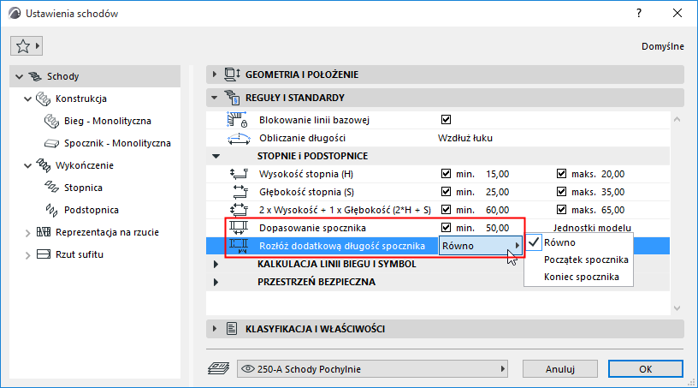Screen dimensions: 698x388
Task: Click the Konstrukcja structure icon
Action: [x=43, y=98]
